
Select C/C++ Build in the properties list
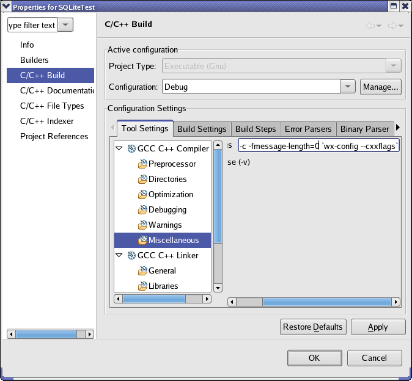click(x=51, y=75)
